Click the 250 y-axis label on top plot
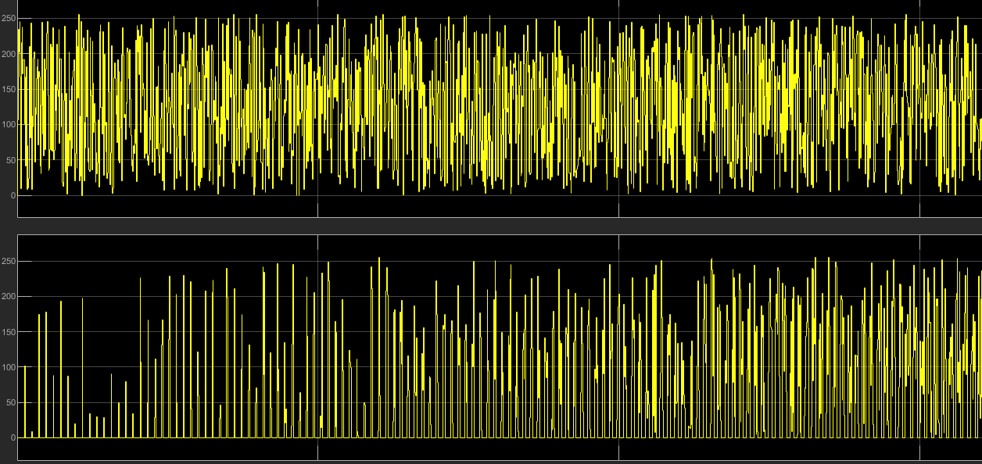 [x=8, y=18]
